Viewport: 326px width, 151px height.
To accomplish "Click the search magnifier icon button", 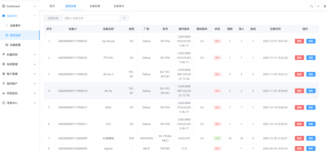I will pyautogui.click(x=124, y=18).
